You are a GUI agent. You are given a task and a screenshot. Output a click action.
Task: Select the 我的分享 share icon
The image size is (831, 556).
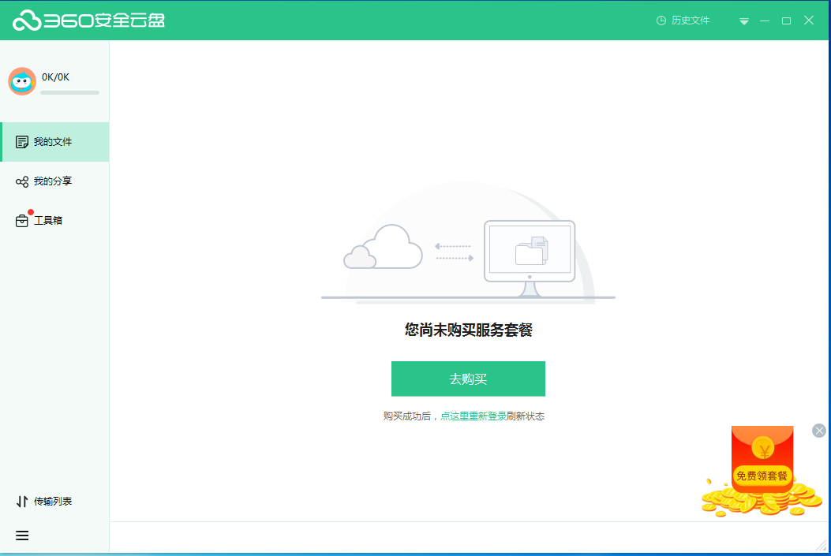click(x=21, y=181)
